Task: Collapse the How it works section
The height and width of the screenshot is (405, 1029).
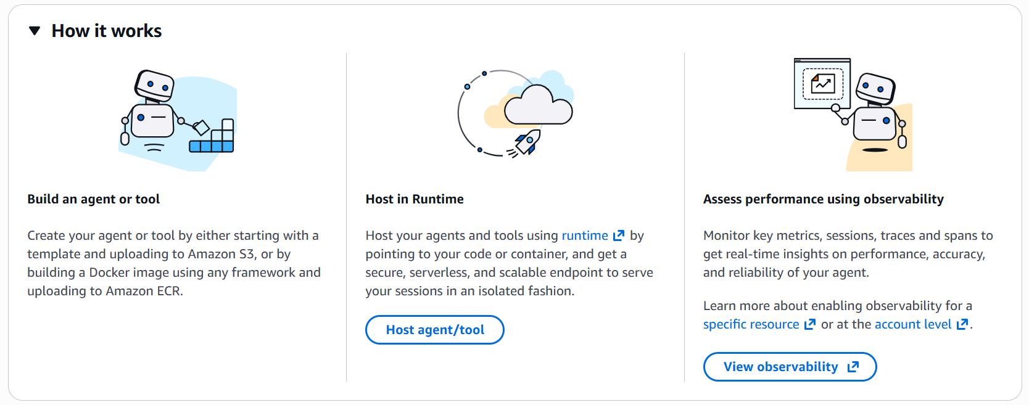Action: (35, 31)
